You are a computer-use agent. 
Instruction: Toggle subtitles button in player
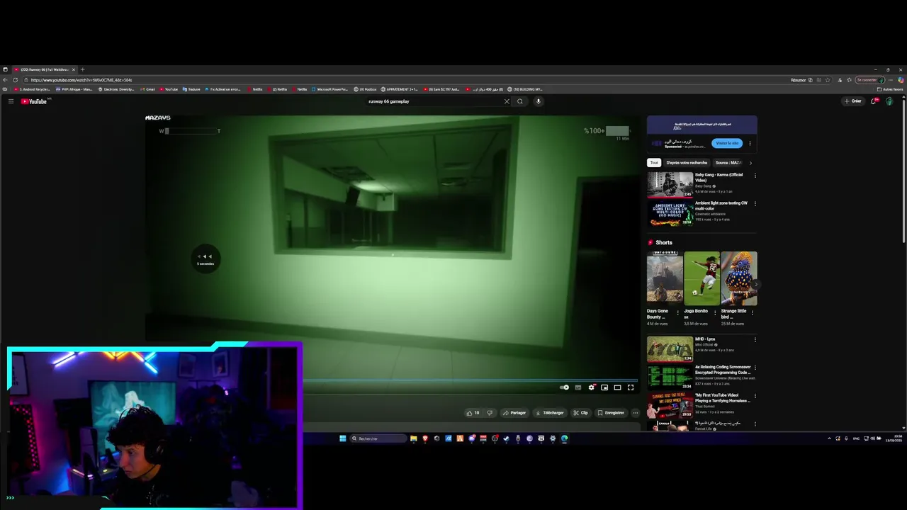click(578, 387)
